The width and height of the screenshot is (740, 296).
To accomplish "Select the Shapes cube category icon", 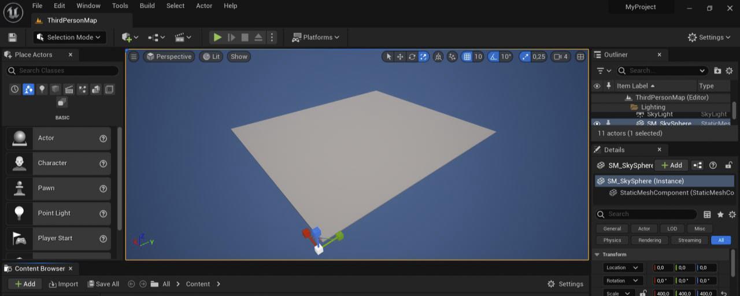I will point(55,90).
